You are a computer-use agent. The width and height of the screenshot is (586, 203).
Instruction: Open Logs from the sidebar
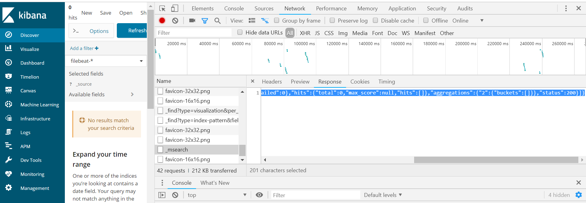tap(32, 132)
